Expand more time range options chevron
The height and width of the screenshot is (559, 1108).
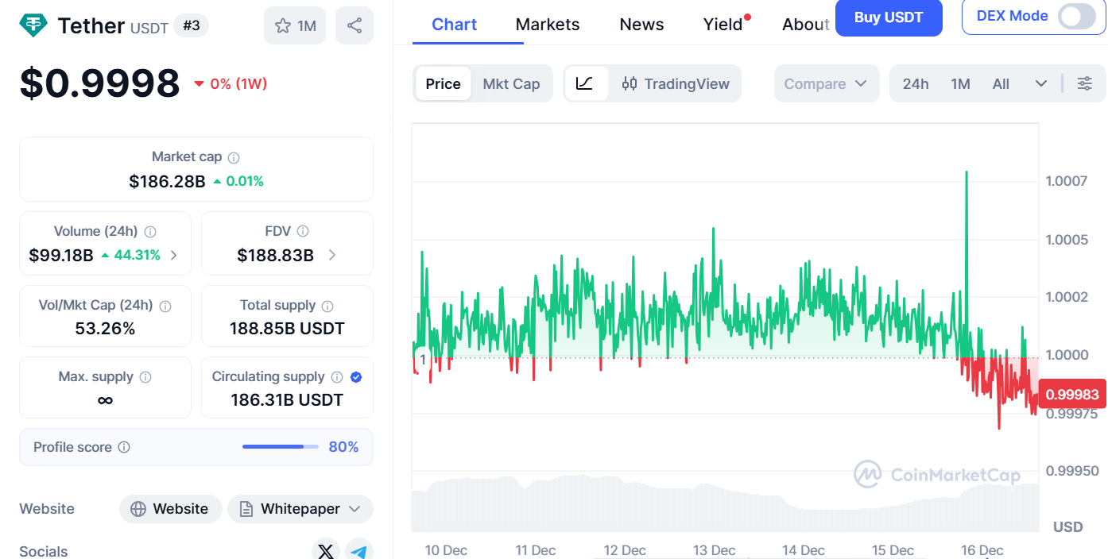point(1040,83)
